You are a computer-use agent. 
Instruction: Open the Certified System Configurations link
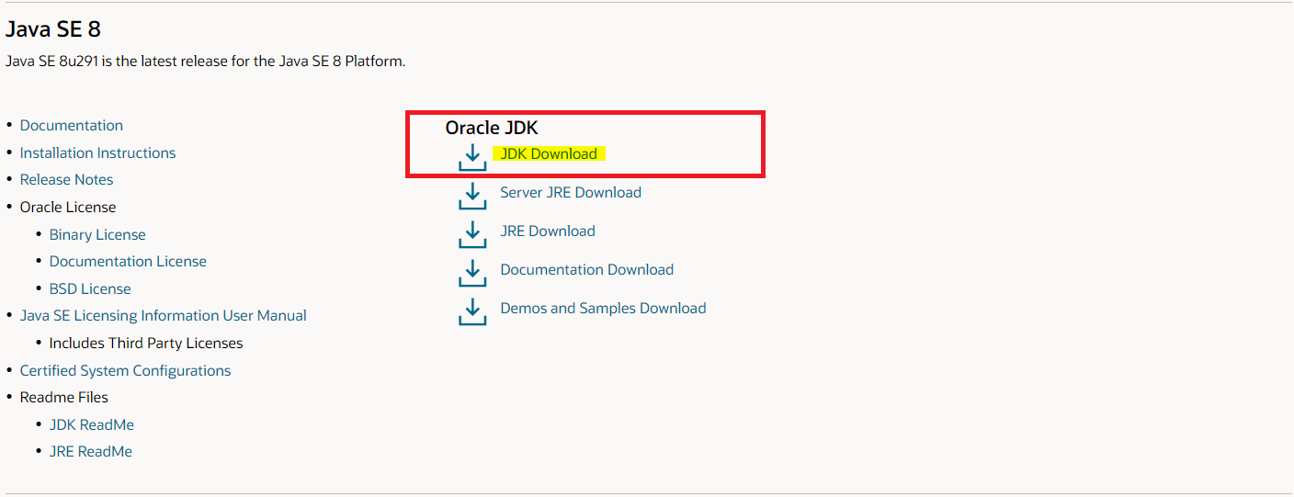click(x=125, y=370)
